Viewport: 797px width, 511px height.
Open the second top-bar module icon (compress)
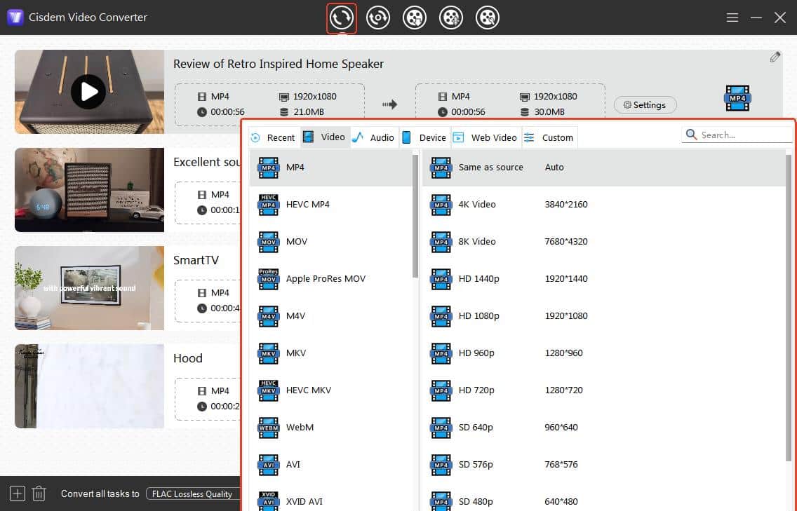point(377,18)
